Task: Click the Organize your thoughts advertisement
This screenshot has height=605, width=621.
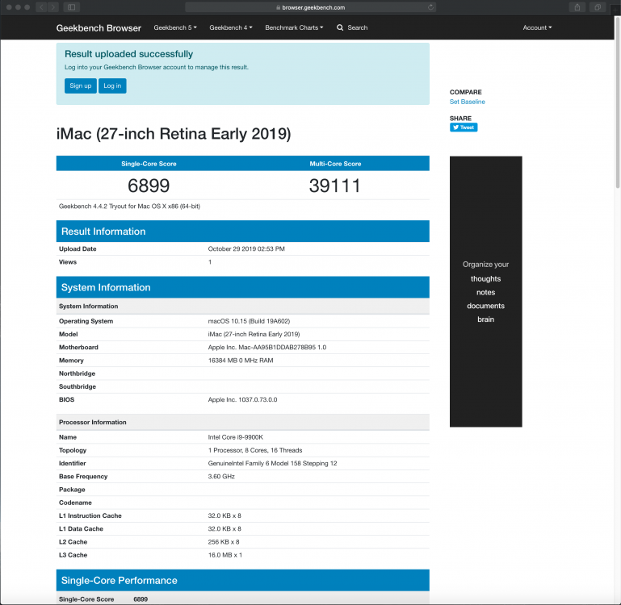Action: (485, 292)
